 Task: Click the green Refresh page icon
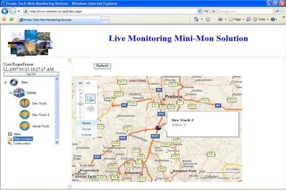pos(206,11)
